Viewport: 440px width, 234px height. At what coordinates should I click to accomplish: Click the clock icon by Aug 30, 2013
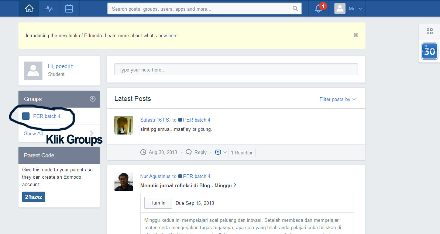coord(143,152)
